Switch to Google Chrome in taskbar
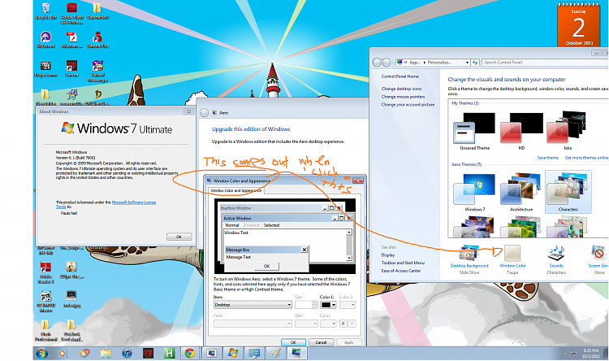 (x=190, y=353)
